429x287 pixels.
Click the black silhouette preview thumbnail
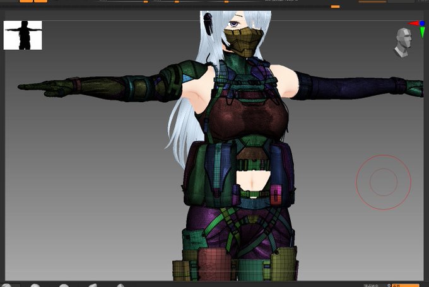pyautogui.click(x=23, y=35)
